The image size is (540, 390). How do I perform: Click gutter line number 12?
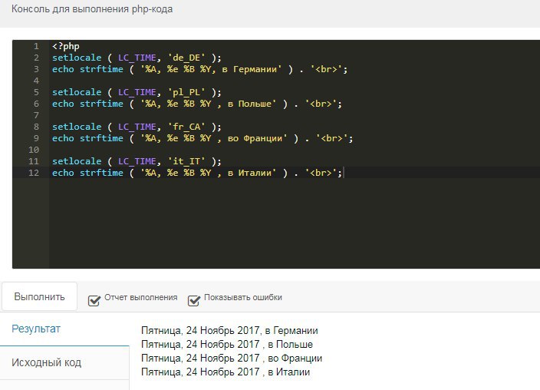click(x=34, y=173)
